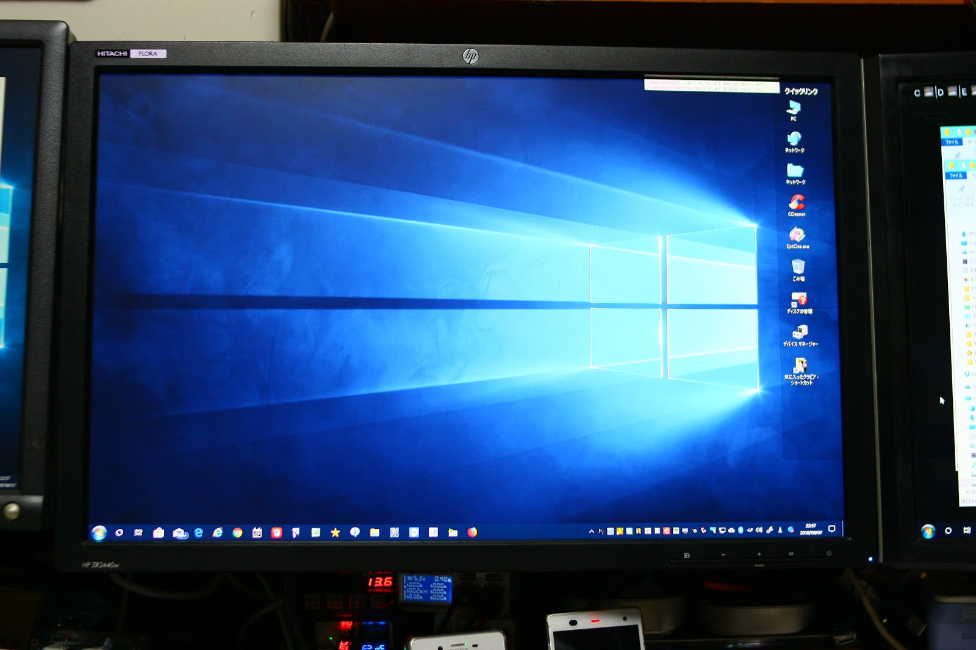
Task: Run EjctClse.exe desktop shortcut
Action: coord(797,238)
